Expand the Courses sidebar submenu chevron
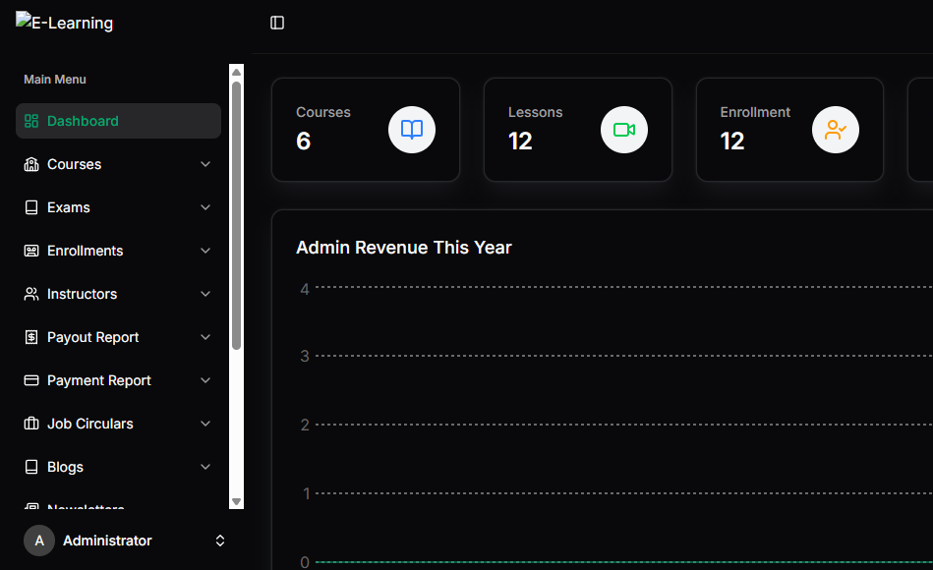Image resolution: width=933 pixels, height=570 pixels. [x=205, y=164]
